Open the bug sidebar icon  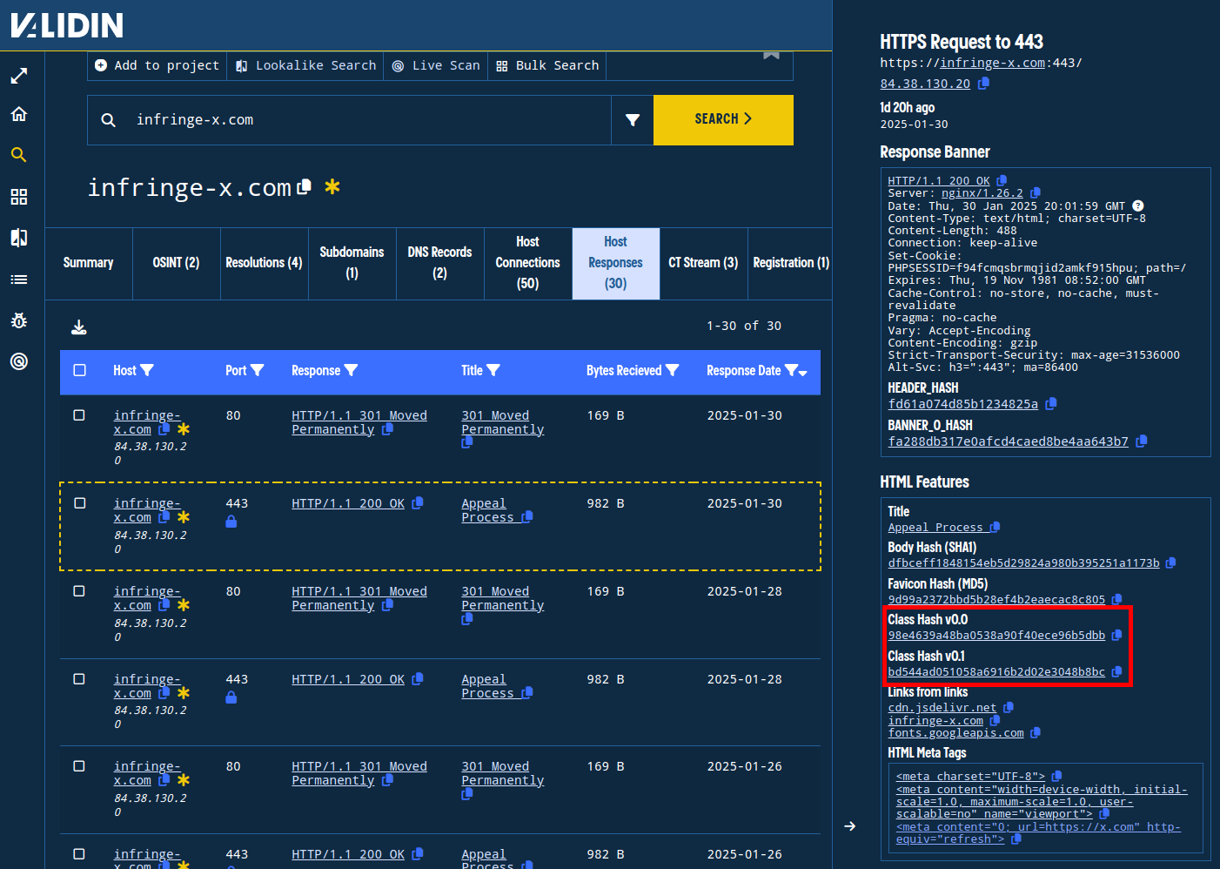point(19,320)
